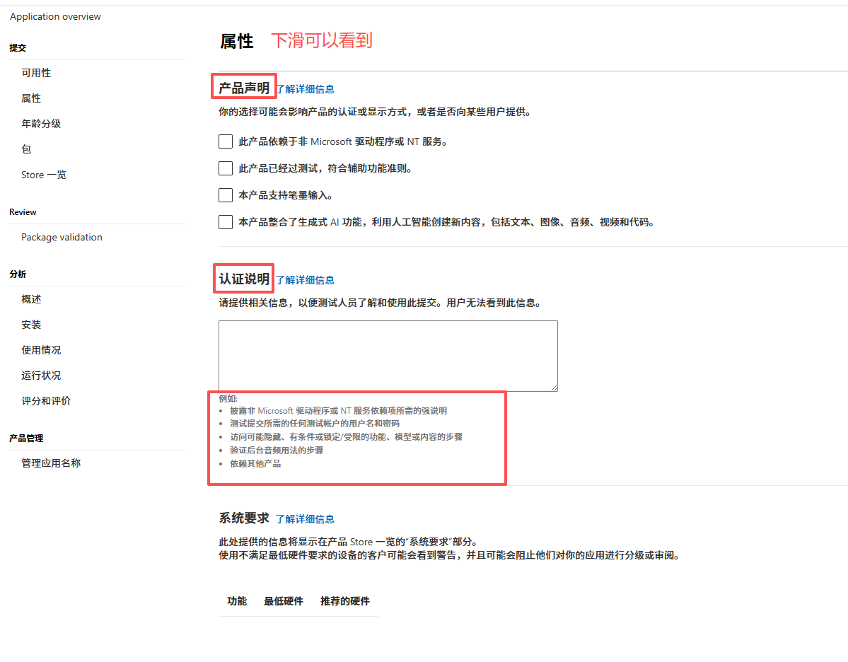This screenshot has height=662, width=848.
Task: Open 使用情况 in the sidebar
Action: click(41, 350)
